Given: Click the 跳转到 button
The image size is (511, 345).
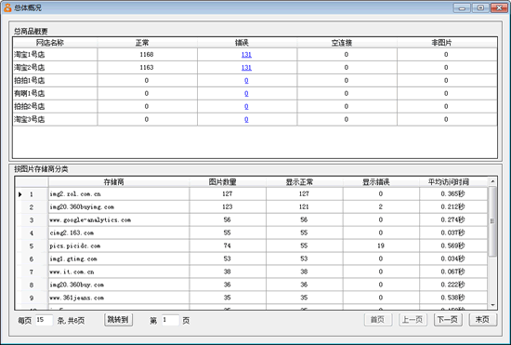Looking at the screenshot, I should (x=118, y=320).
